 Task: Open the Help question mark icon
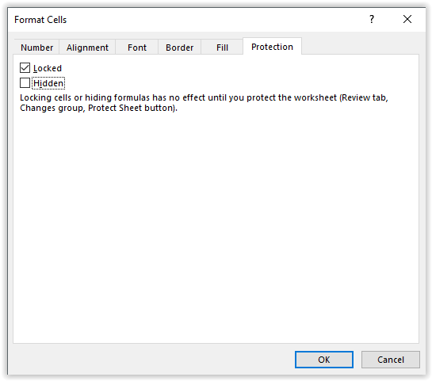tap(372, 19)
